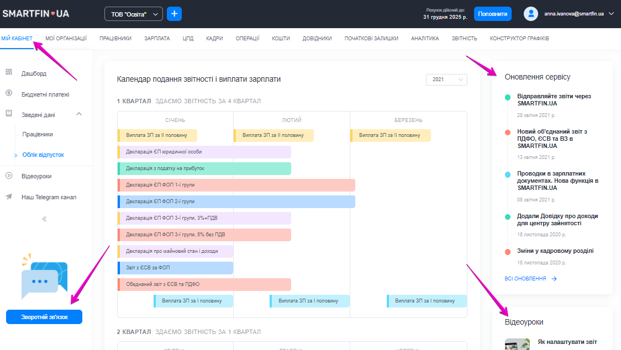Screen dimensions: 621x350
Task: Expand the account menu next to anna.ivanova email
Action: click(611, 14)
